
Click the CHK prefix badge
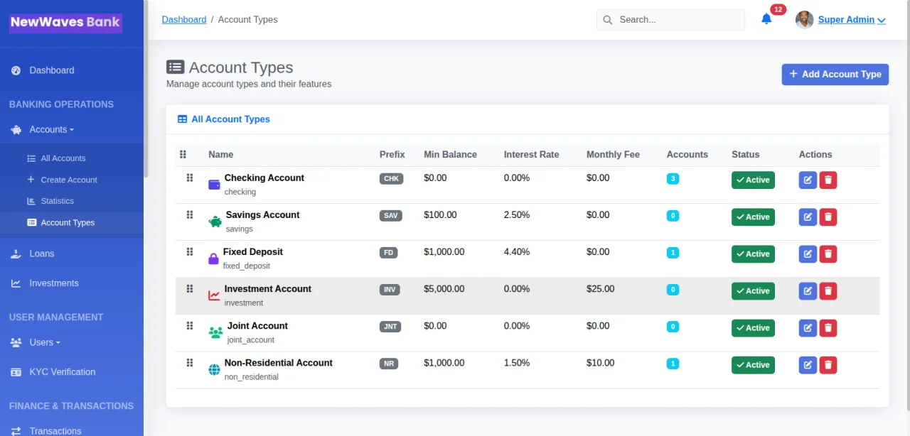coord(391,178)
